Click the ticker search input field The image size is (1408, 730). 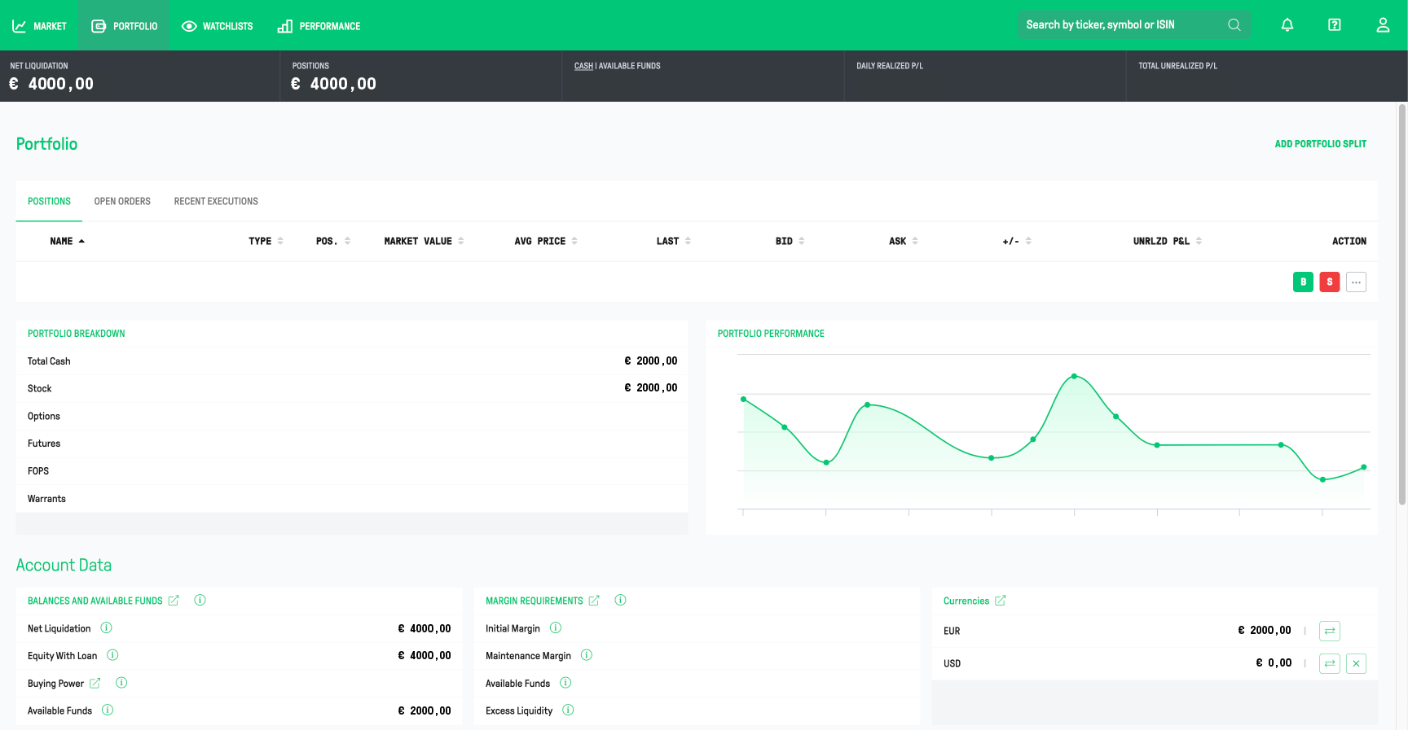point(1120,25)
